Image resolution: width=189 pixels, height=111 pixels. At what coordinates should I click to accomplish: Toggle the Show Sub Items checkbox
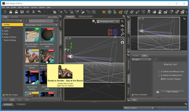point(133,95)
